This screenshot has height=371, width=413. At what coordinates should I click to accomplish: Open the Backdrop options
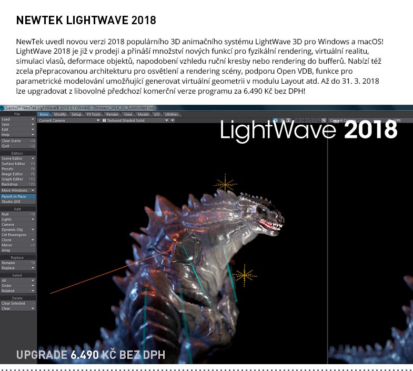18,184
